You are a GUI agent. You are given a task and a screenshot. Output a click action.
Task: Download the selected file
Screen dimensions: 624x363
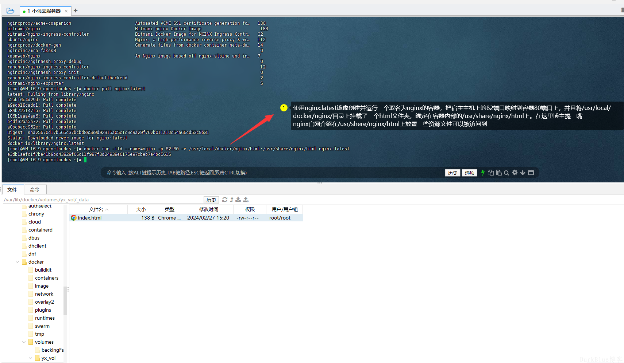pyautogui.click(x=238, y=200)
